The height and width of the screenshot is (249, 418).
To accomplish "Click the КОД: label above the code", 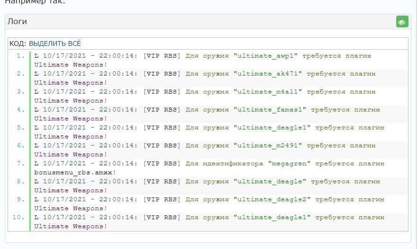I will (x=18, y=43).
